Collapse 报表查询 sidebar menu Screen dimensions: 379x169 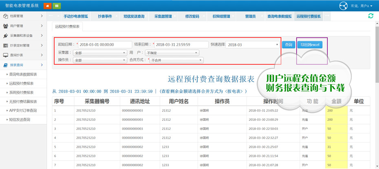pyautogui.click(x=23, y=65)
